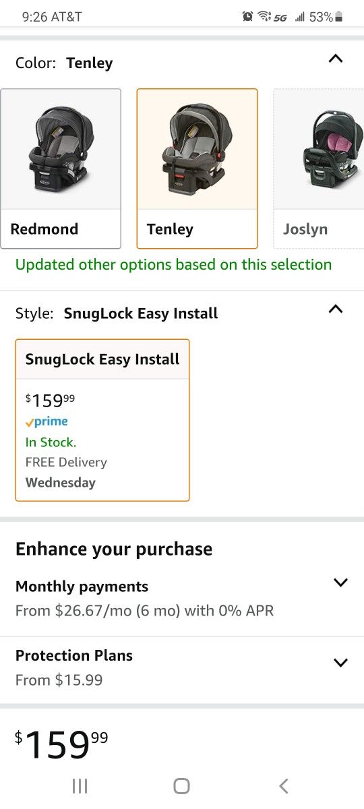Expand the Protection Plans chevron
The width and height of the screenshot is (364, 809).
340,663
